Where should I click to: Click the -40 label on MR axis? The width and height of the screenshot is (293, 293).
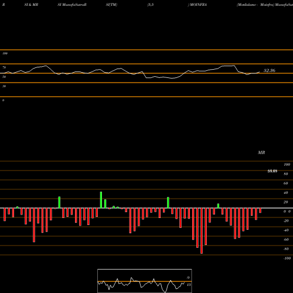[x=286, y=230]
